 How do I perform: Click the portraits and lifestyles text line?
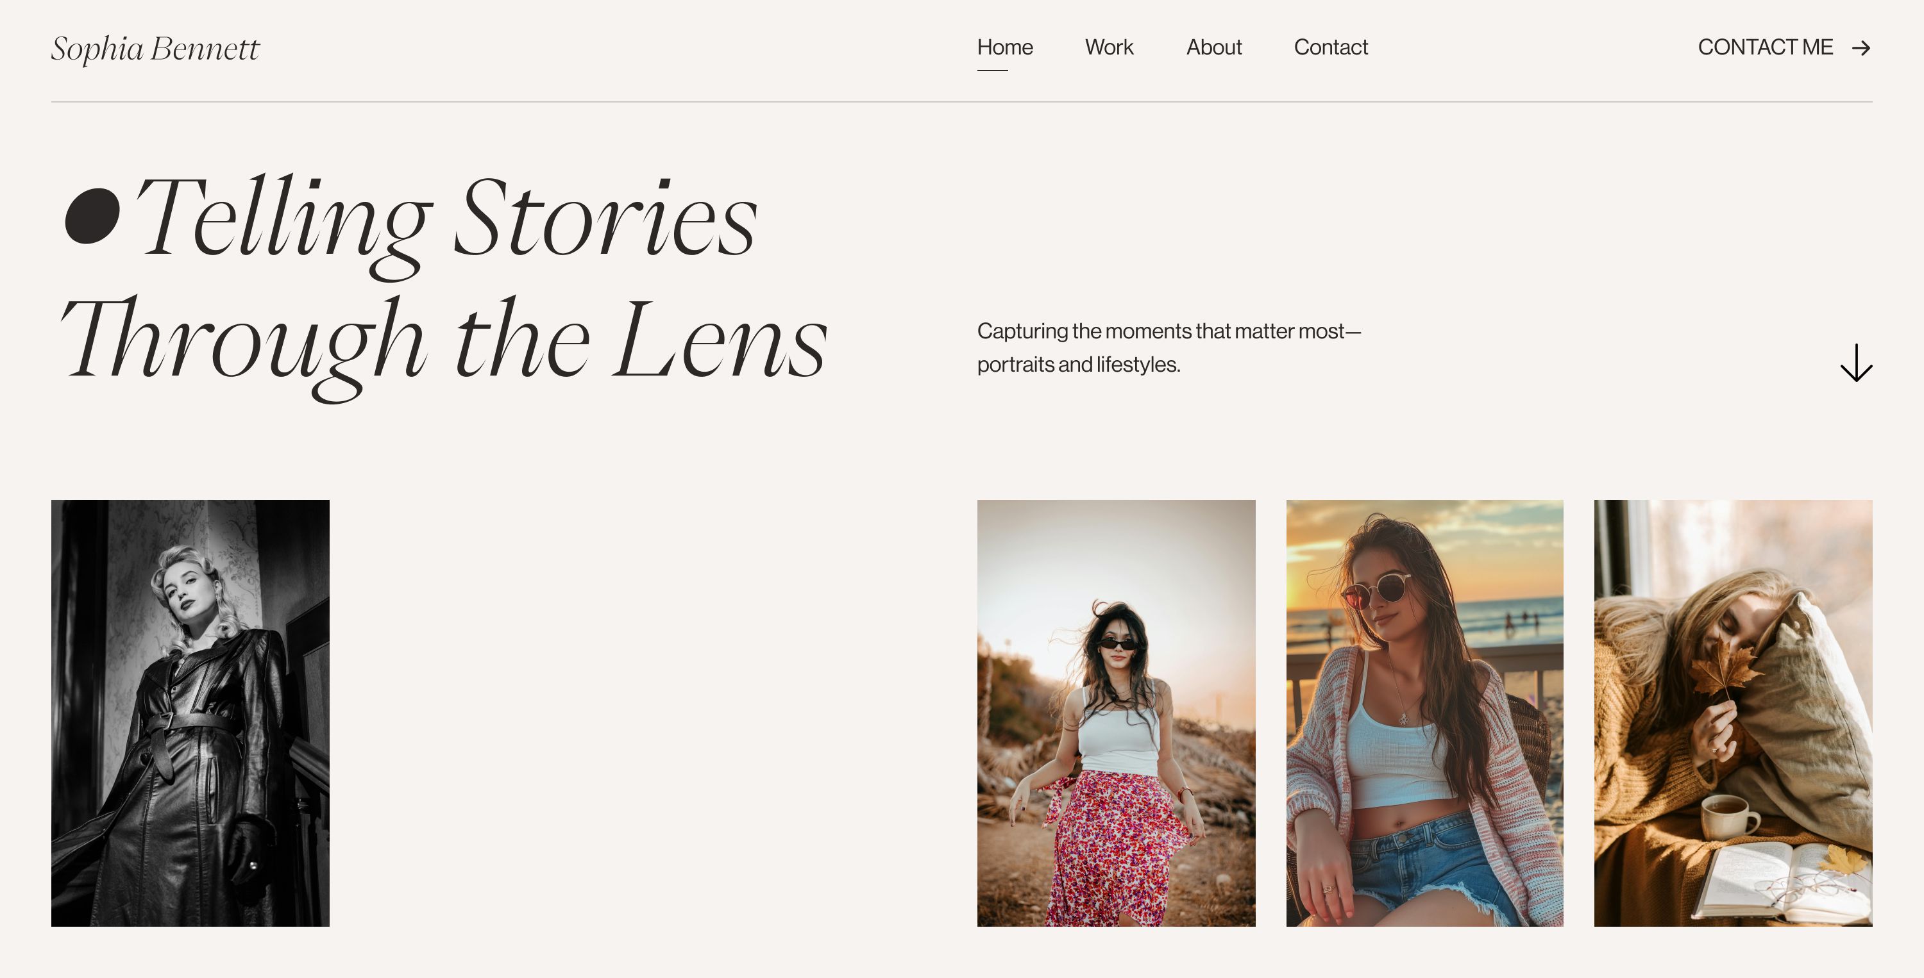click(1078, 364)
